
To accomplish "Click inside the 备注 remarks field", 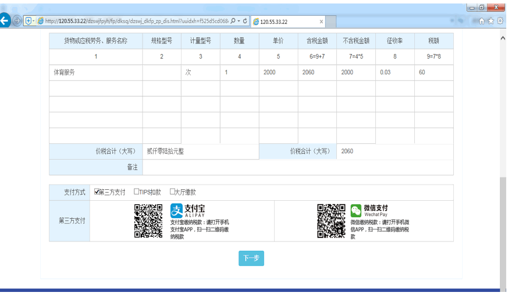I will (x=297, y=167).
